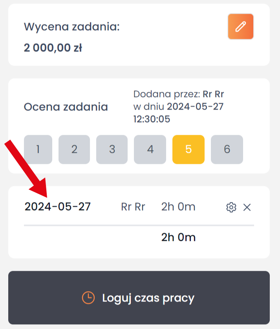The height and width of the screenshot is (329, 280).
Task: Click the Ocena zadania heading
Action: 66,107
